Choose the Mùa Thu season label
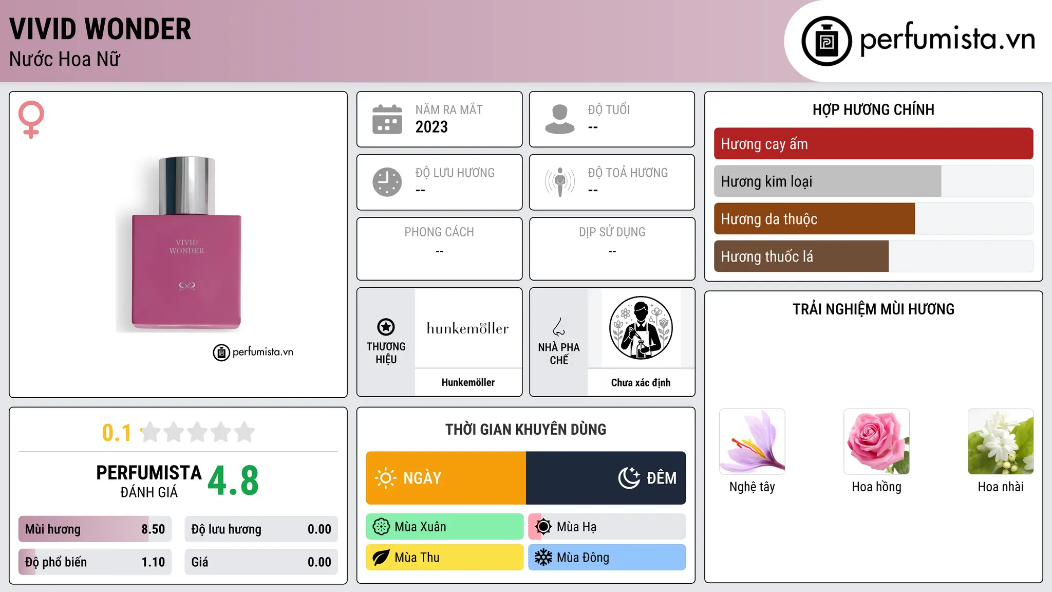 click(417, 558)
